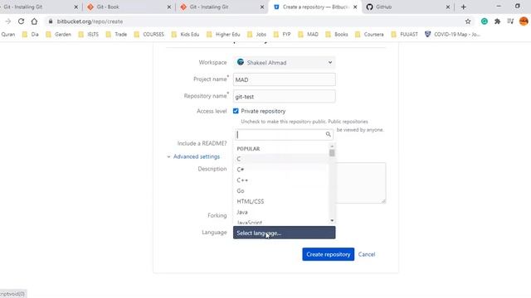Open the green Grammarly extension icon
This screenshot has width=531, height=298.
pyautogui.click(x=485, y=22)
